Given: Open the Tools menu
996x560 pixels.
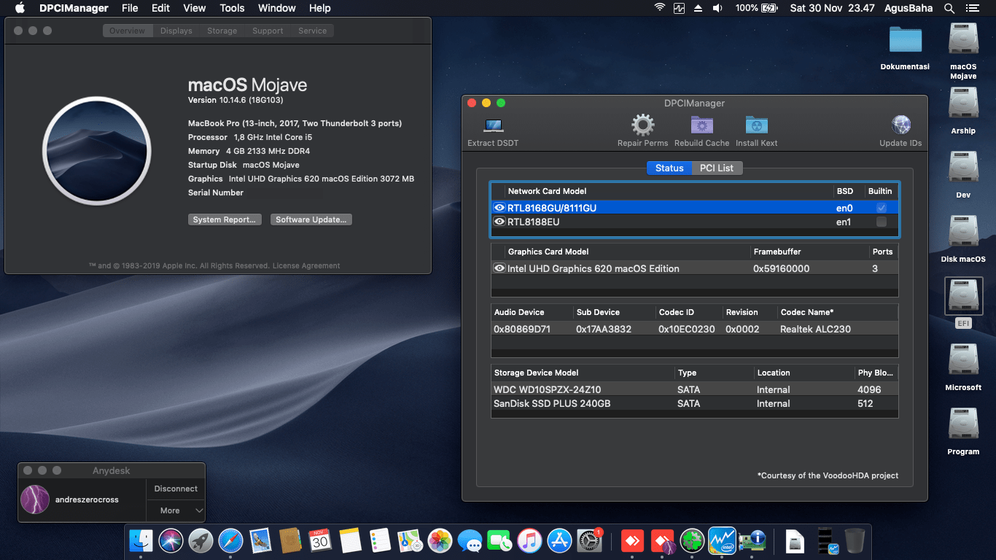Looking at the screenshot, I should click(231, 8).
